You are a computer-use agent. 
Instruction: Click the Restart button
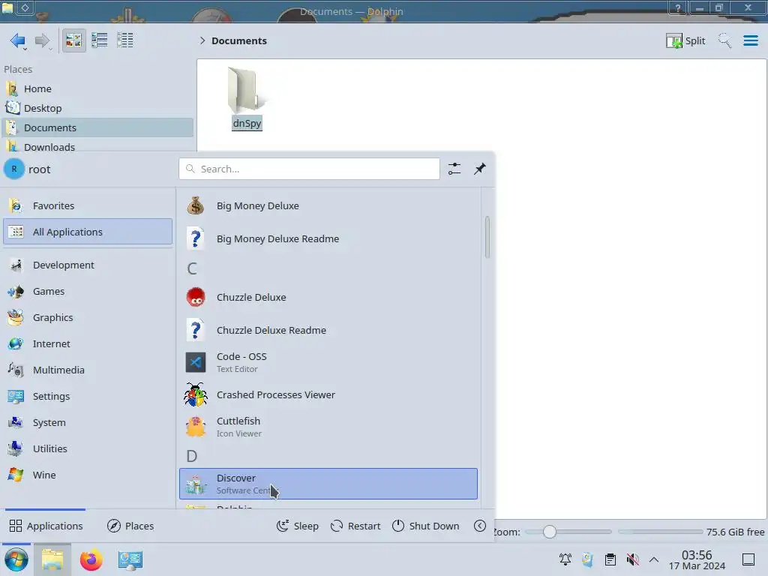355,526
